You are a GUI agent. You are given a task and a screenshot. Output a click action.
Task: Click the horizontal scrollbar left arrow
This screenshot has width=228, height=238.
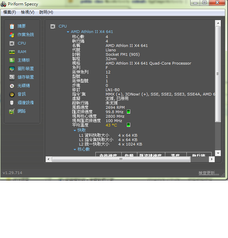tap(48, 159)
